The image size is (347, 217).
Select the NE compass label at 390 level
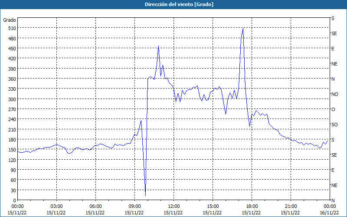click(334, 64)
